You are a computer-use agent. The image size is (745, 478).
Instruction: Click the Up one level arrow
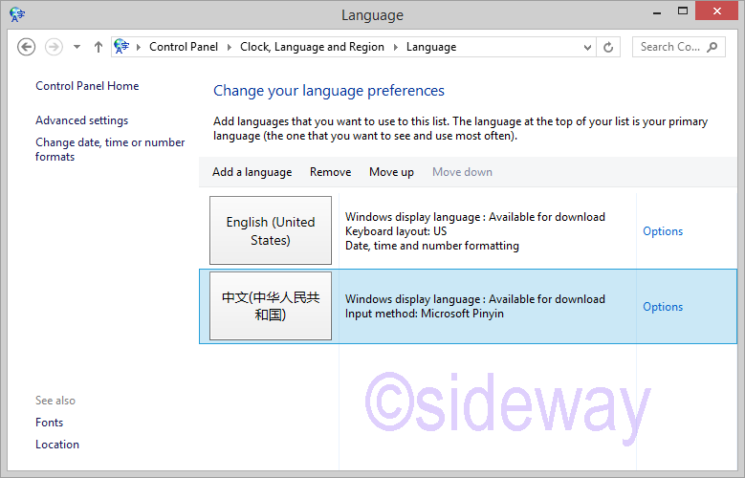[99, 47]
